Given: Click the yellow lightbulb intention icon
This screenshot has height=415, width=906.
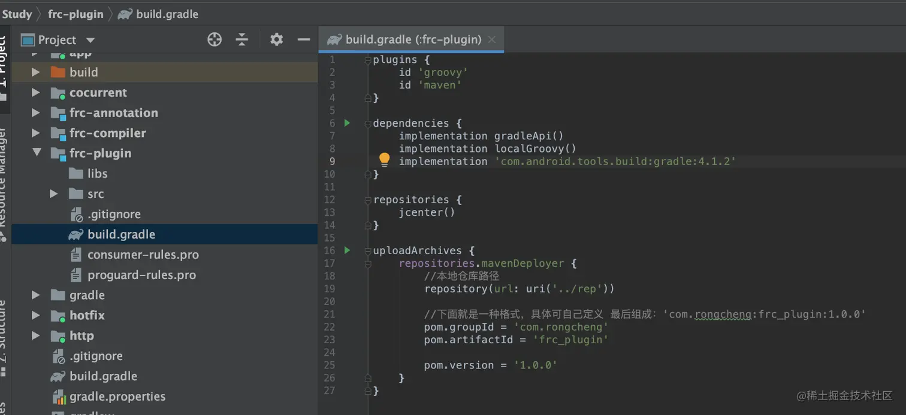Looking at the screenshot, I should pyautogui.click(x=384, y=160).
